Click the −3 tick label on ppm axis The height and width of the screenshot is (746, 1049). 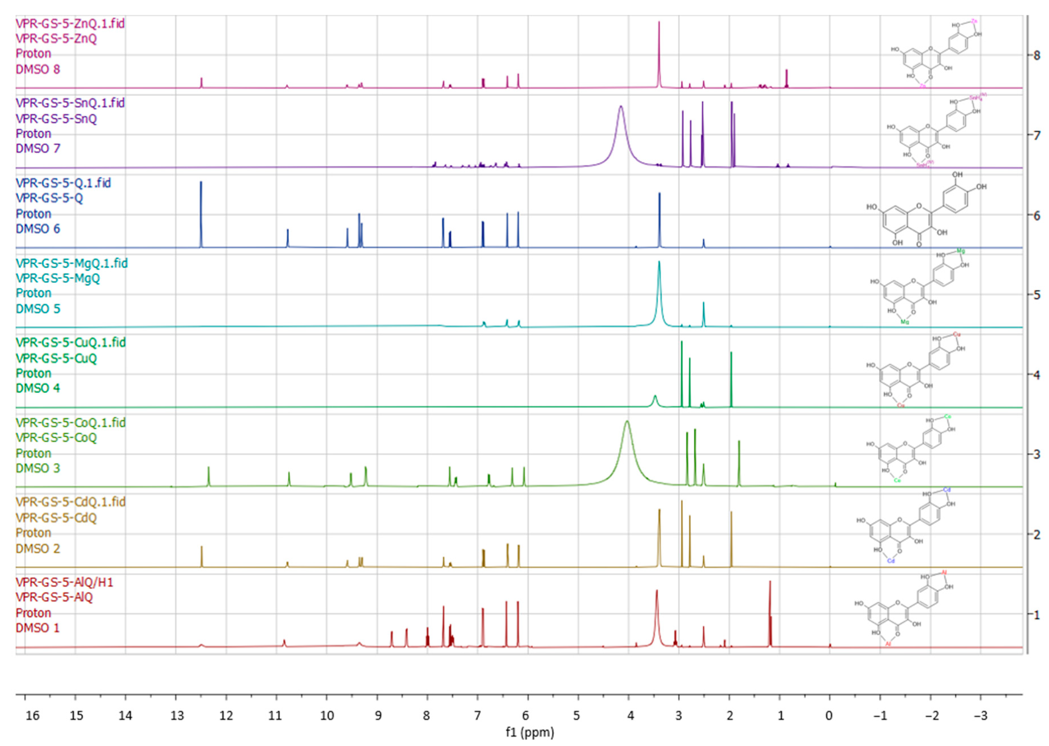980,716
